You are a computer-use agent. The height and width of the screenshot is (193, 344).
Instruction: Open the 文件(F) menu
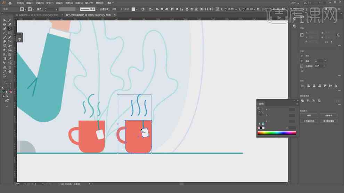coord(20,3)
